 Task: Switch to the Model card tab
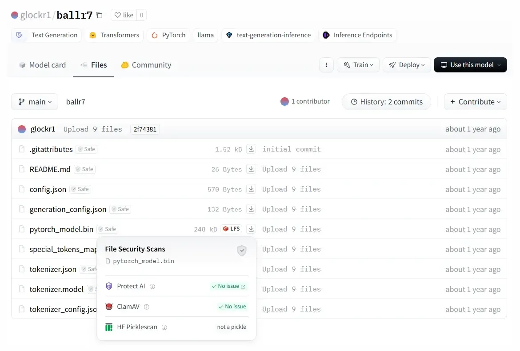click(x=42, y=65)
